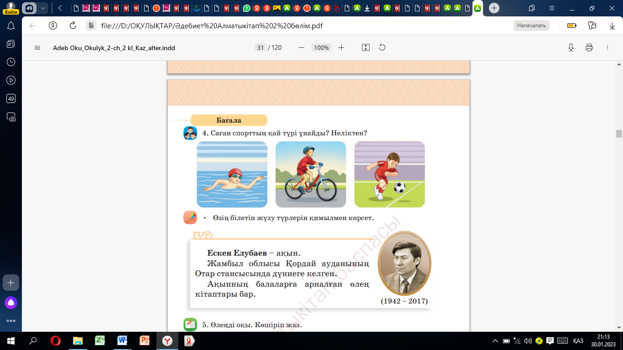Click the page number input field
The height and width of the screenshot is (350, 623).
click(260, 47)
